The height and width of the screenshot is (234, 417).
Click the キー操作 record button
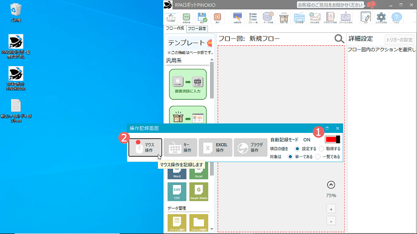180,147
